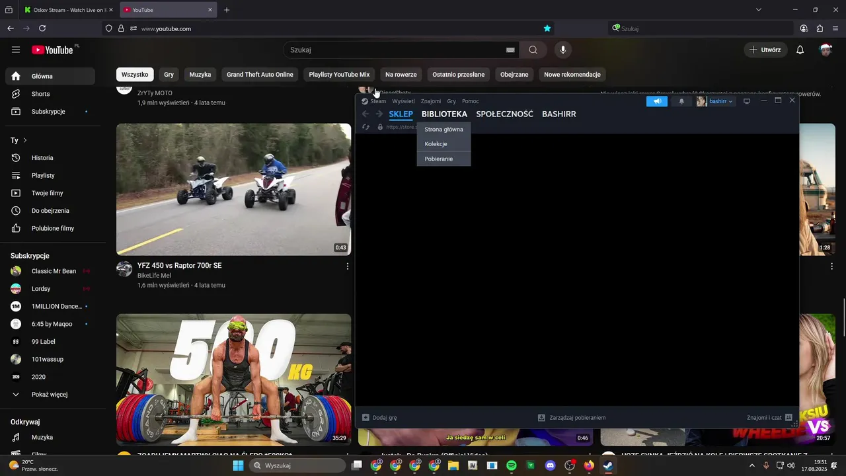
Task: Open the 'Wyświetl' Steam menu
Action: click(403, 101)
